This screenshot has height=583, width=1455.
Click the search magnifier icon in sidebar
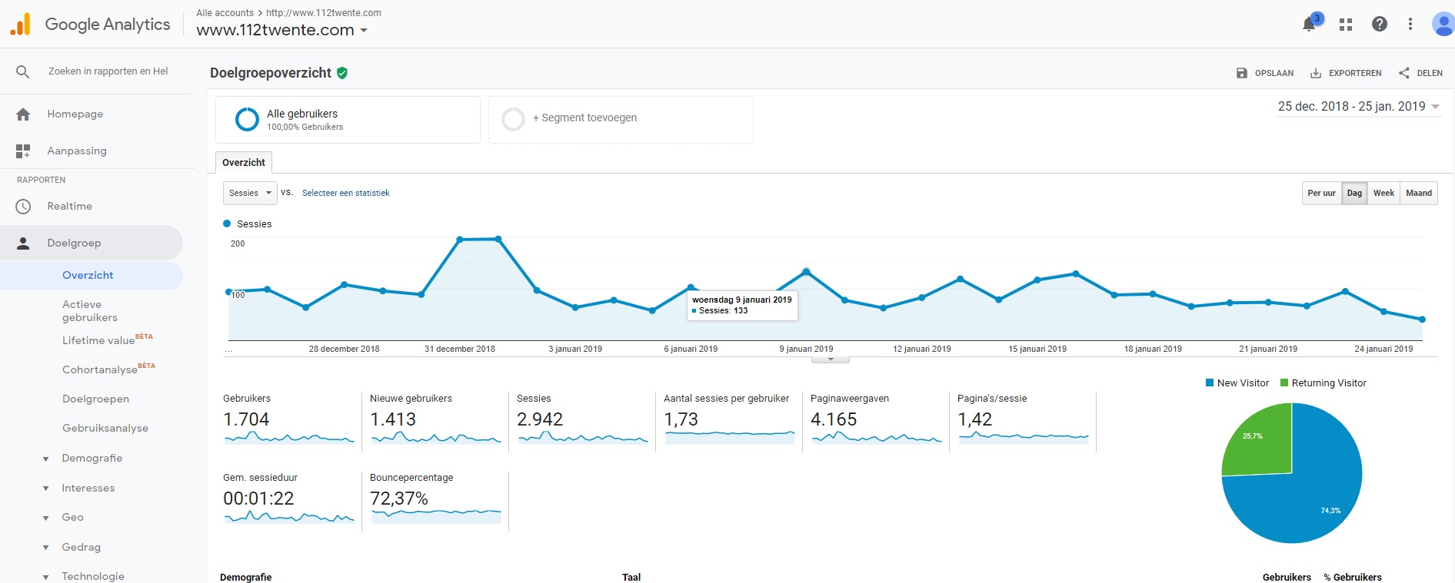pos(23,71)
